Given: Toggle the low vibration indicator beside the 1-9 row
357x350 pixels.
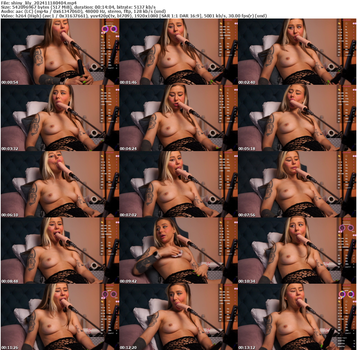Looking at the screenshot, I should tap(354, 304).
